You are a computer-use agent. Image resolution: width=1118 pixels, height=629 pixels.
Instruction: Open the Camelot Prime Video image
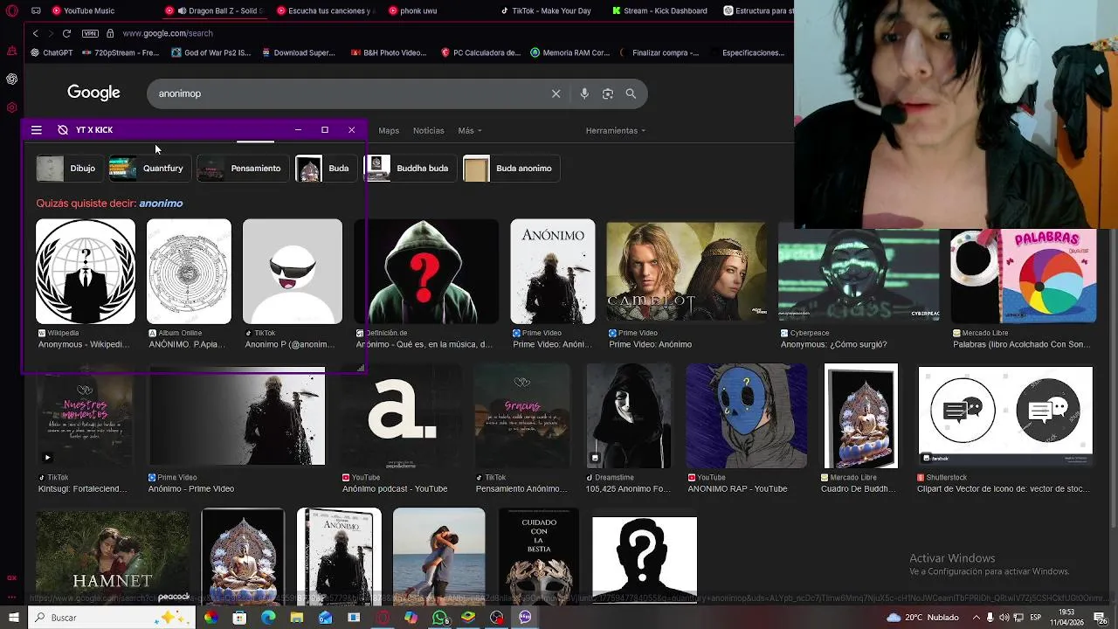[687, 272]
